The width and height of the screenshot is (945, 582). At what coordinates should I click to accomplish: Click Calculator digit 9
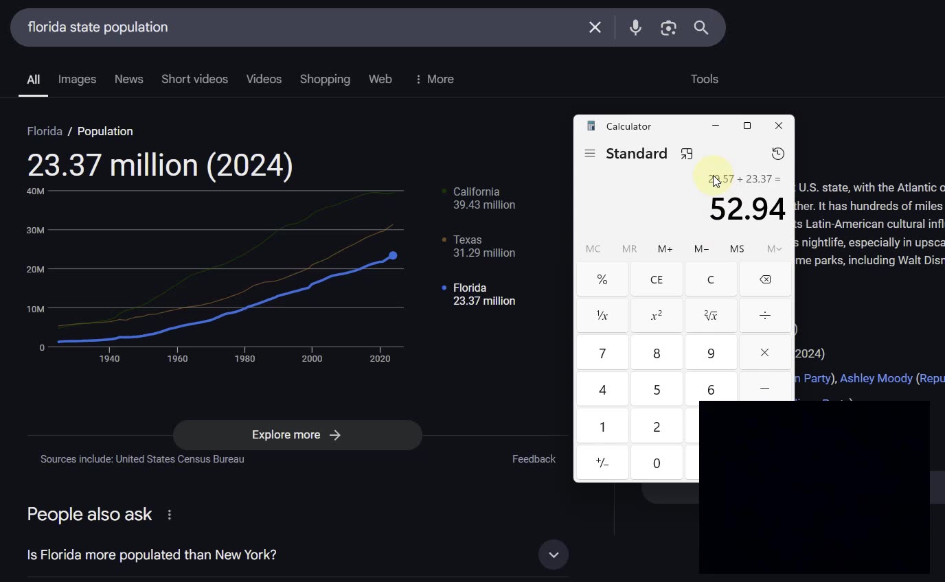pos(711,353)
